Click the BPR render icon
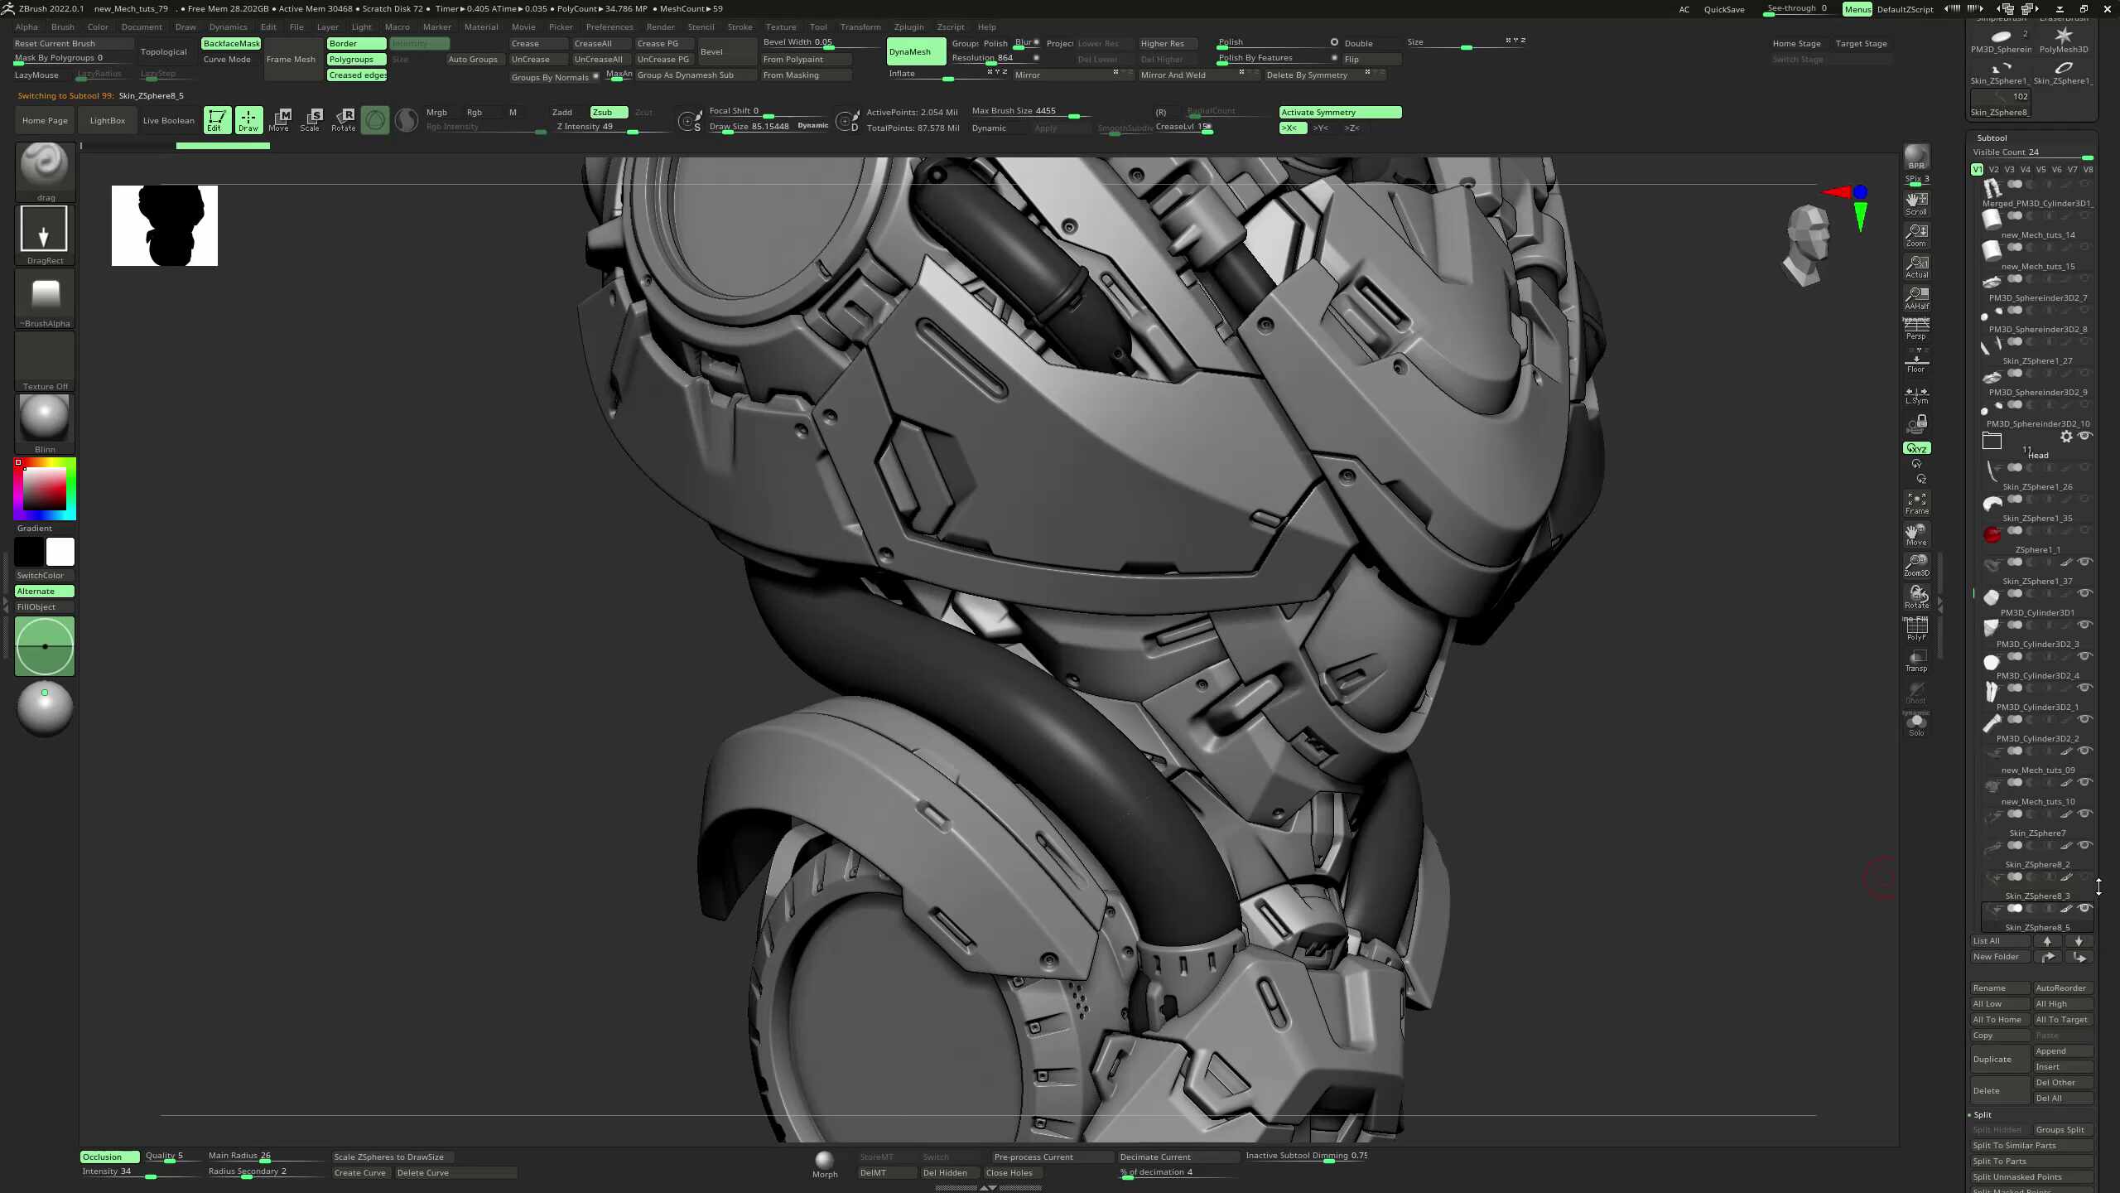The image size is (2120, 1193). pos(1916,157)
